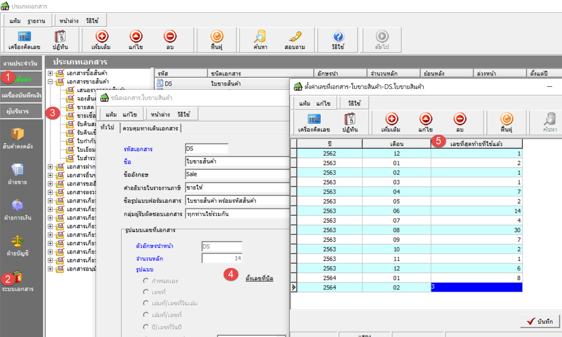Select เลขที่ radio option
This screenshot has width=562, height=337.
[146, 292]
